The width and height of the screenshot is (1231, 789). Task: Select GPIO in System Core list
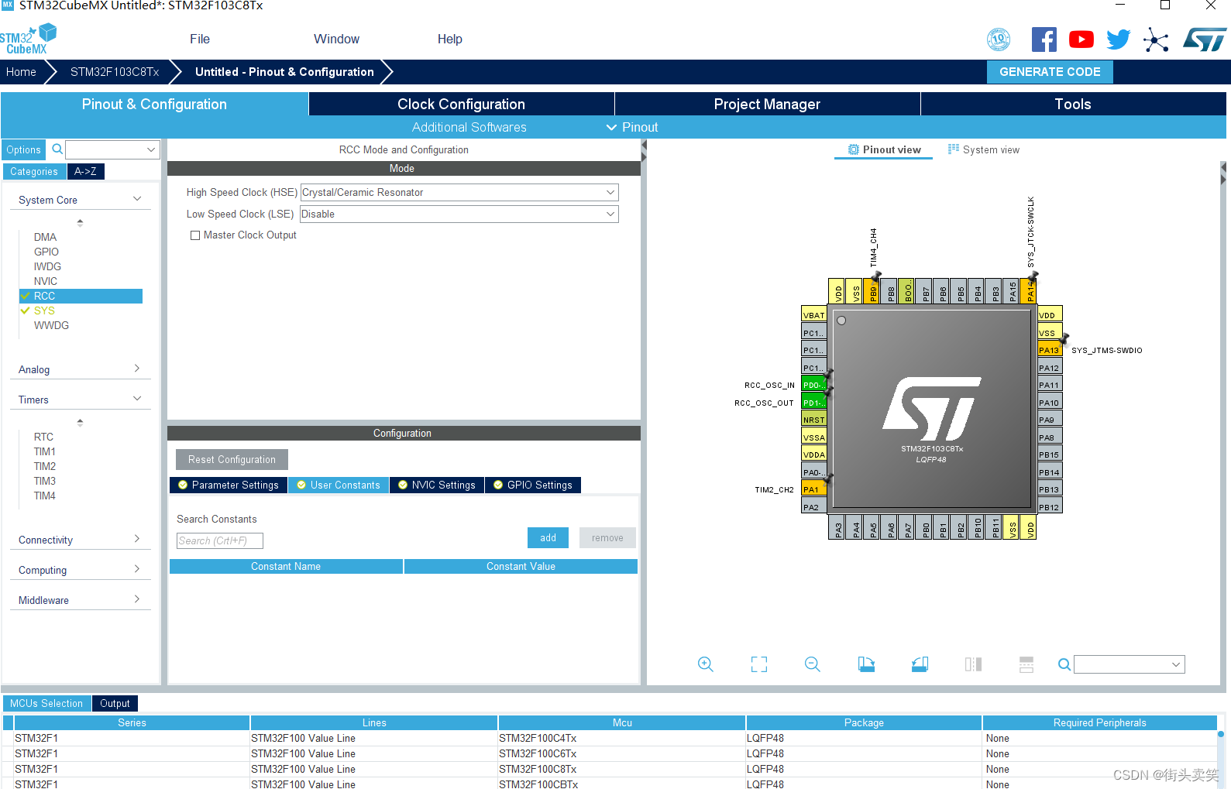tap(46, 252)
